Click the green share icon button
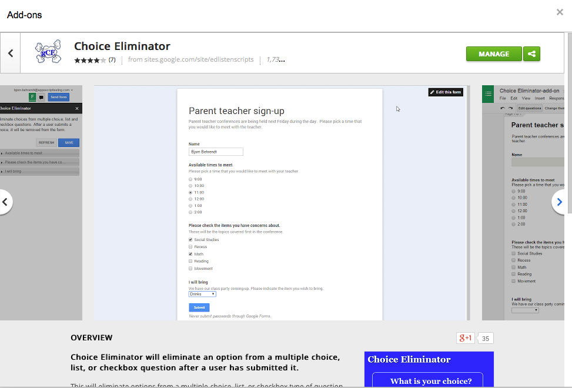Image resolution: width=572 pixels, height=388 pixels. 531,54
